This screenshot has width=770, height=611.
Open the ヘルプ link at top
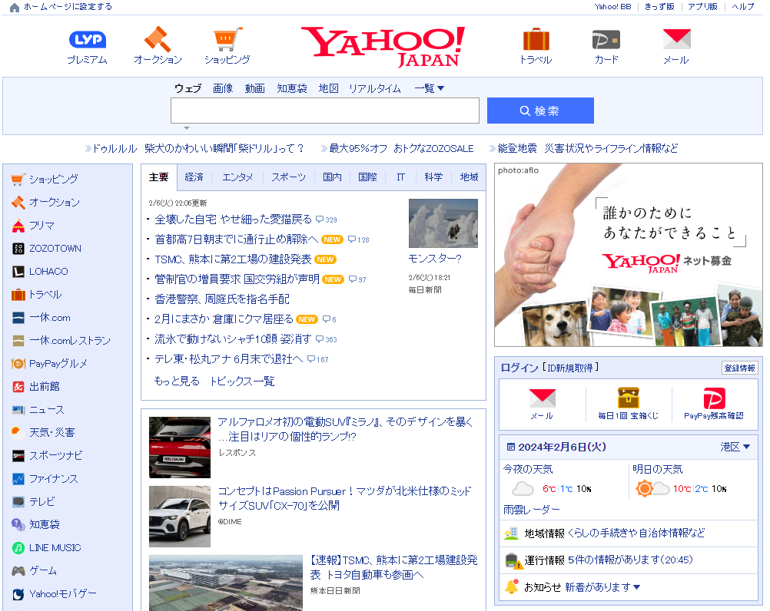[x=742, y=7]
